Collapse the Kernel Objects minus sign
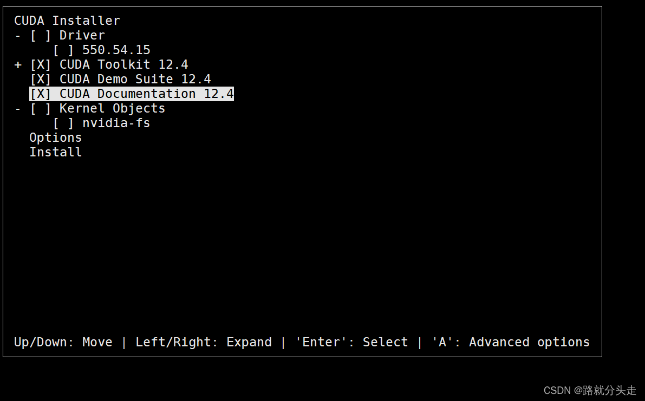Screen dimensions: 645x401 coord(18,109)
